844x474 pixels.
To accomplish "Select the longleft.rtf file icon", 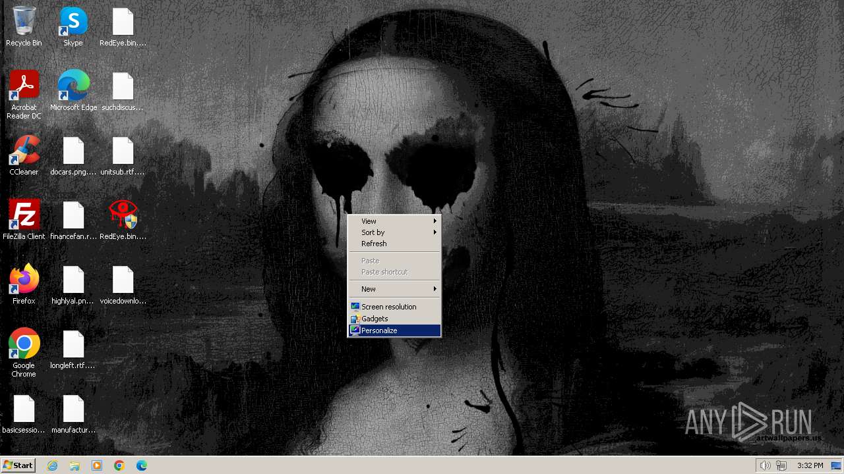I will (x=73, y=349).
